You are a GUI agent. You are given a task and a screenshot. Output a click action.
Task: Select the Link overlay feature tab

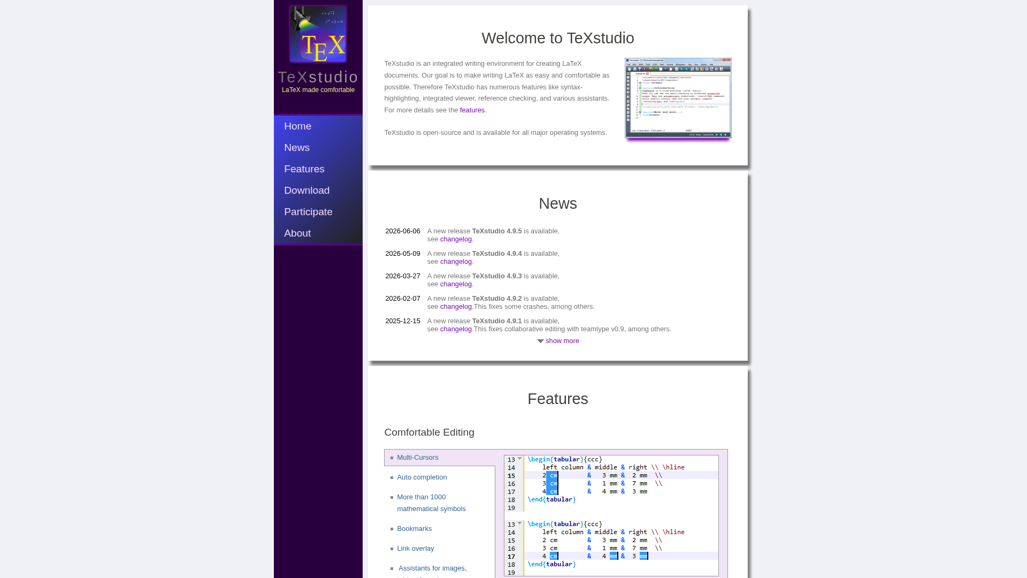point(415,549)
